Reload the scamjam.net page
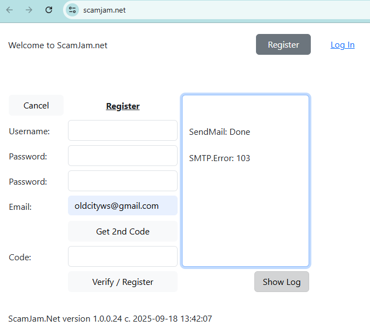Image resolution: width=370 pixels, height=326 pixels. 49,10
